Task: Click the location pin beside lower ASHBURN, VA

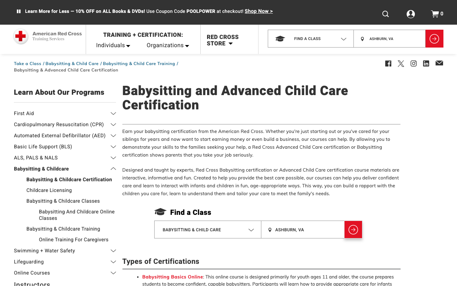Action: tap(270, 230)
